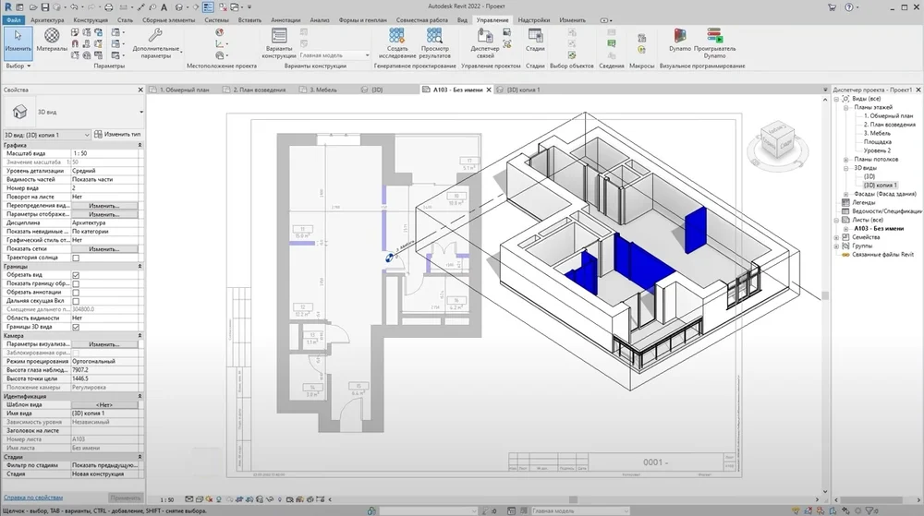The width and height of the screenshot is (924, 516).
Task: Click the Изменить тип edit type button
Action: click(x=117, y=134)
